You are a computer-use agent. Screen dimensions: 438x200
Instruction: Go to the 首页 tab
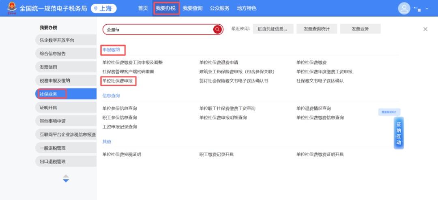click(x=143, y=9)
